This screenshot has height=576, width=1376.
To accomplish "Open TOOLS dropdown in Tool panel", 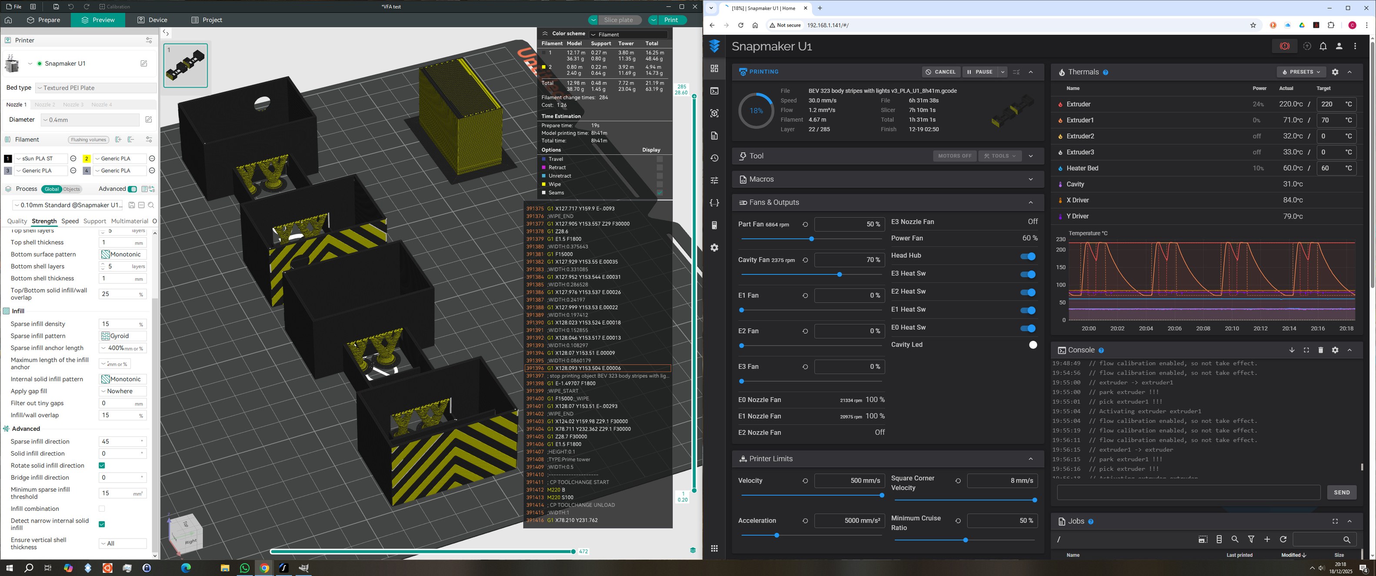I will click(x=1000, y=156).
